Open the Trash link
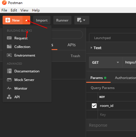Image resolution: width=136 pixels, height=137 pixels. [75, 56]
